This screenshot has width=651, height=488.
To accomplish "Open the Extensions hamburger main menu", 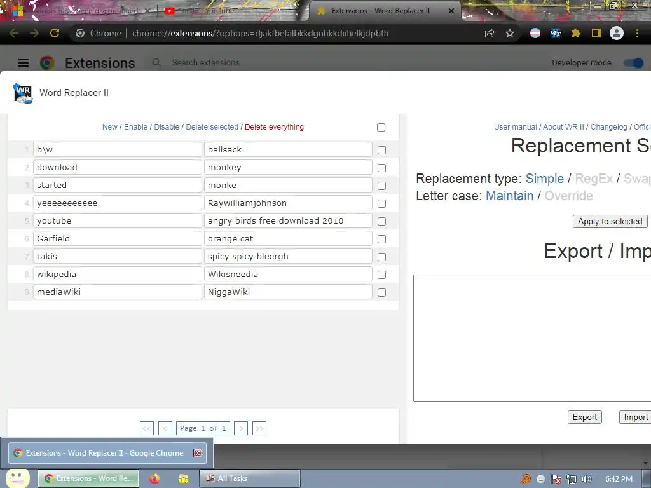I will click(x=24, y=63).
